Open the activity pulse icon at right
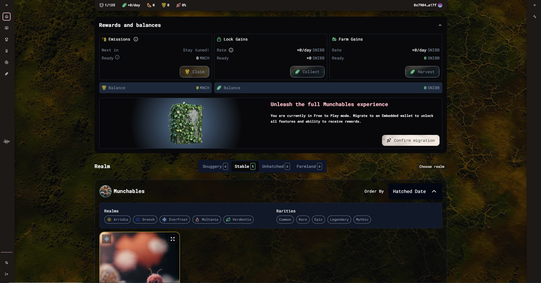 [x=535, y=17]
